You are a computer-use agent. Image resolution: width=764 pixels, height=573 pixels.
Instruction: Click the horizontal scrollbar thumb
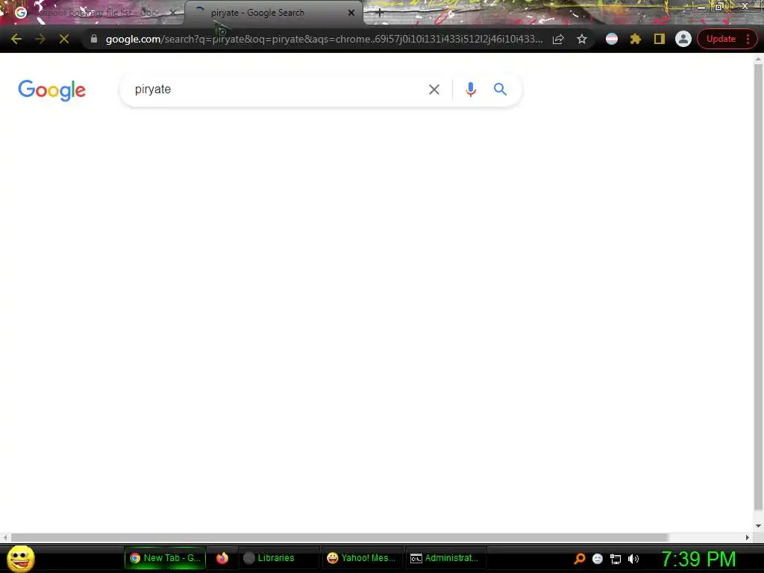click(x=339, y=537)
